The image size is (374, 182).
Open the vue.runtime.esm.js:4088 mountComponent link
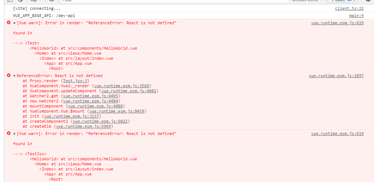[95, 106]
